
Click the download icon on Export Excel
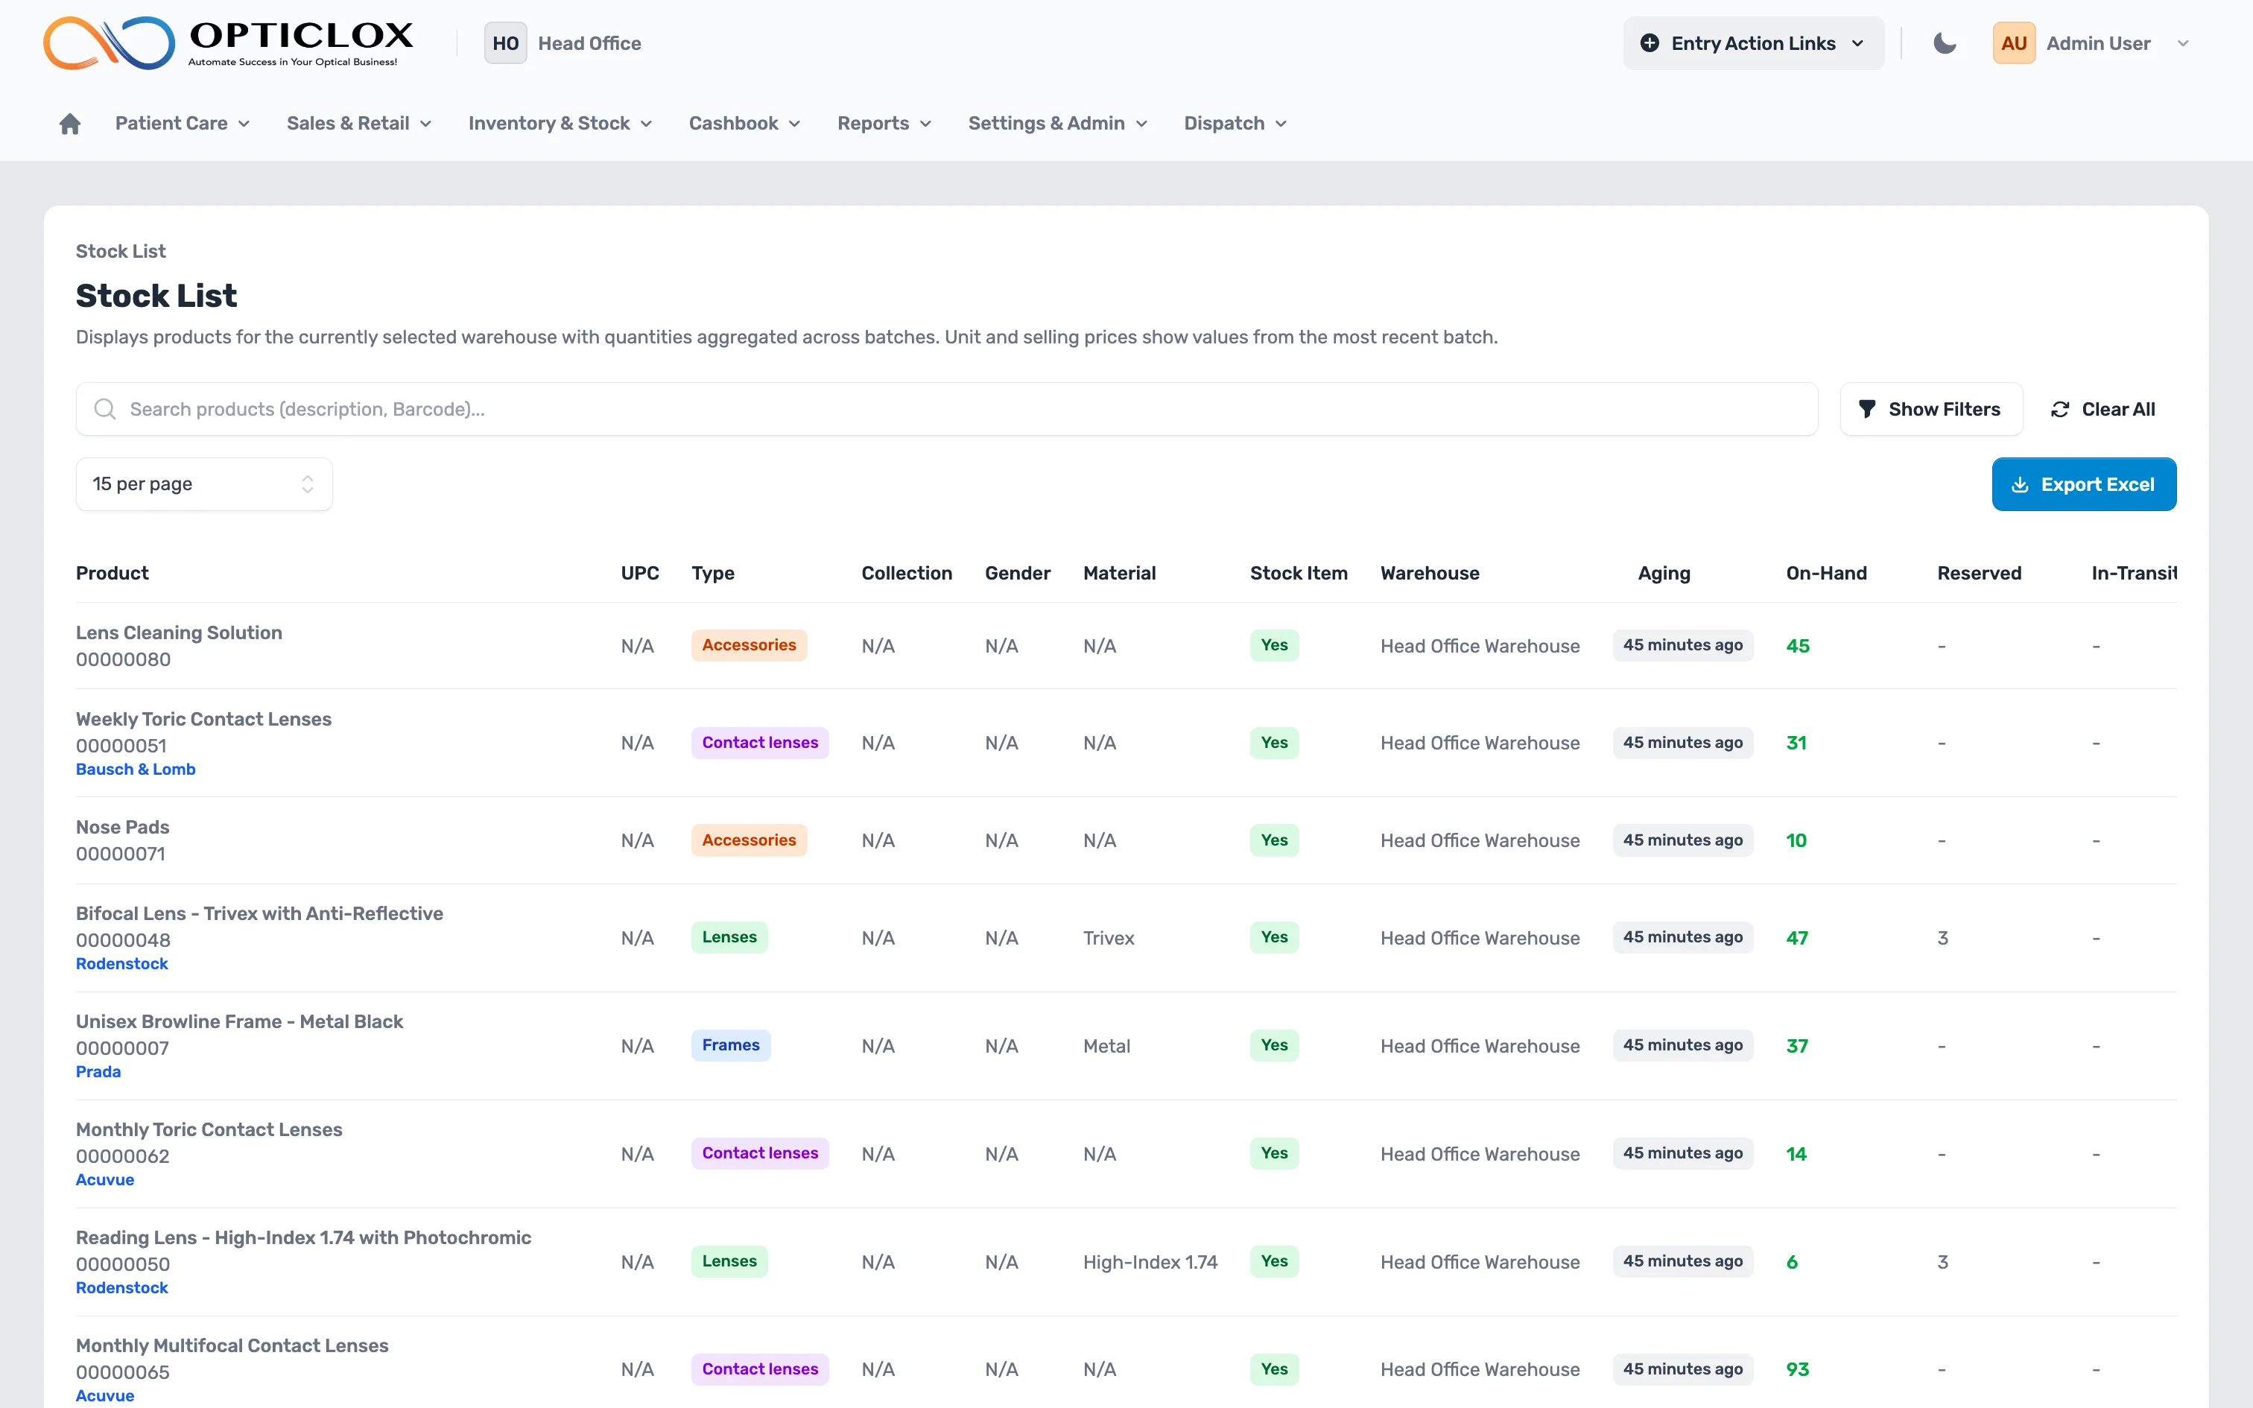[x=2019, y=484]
